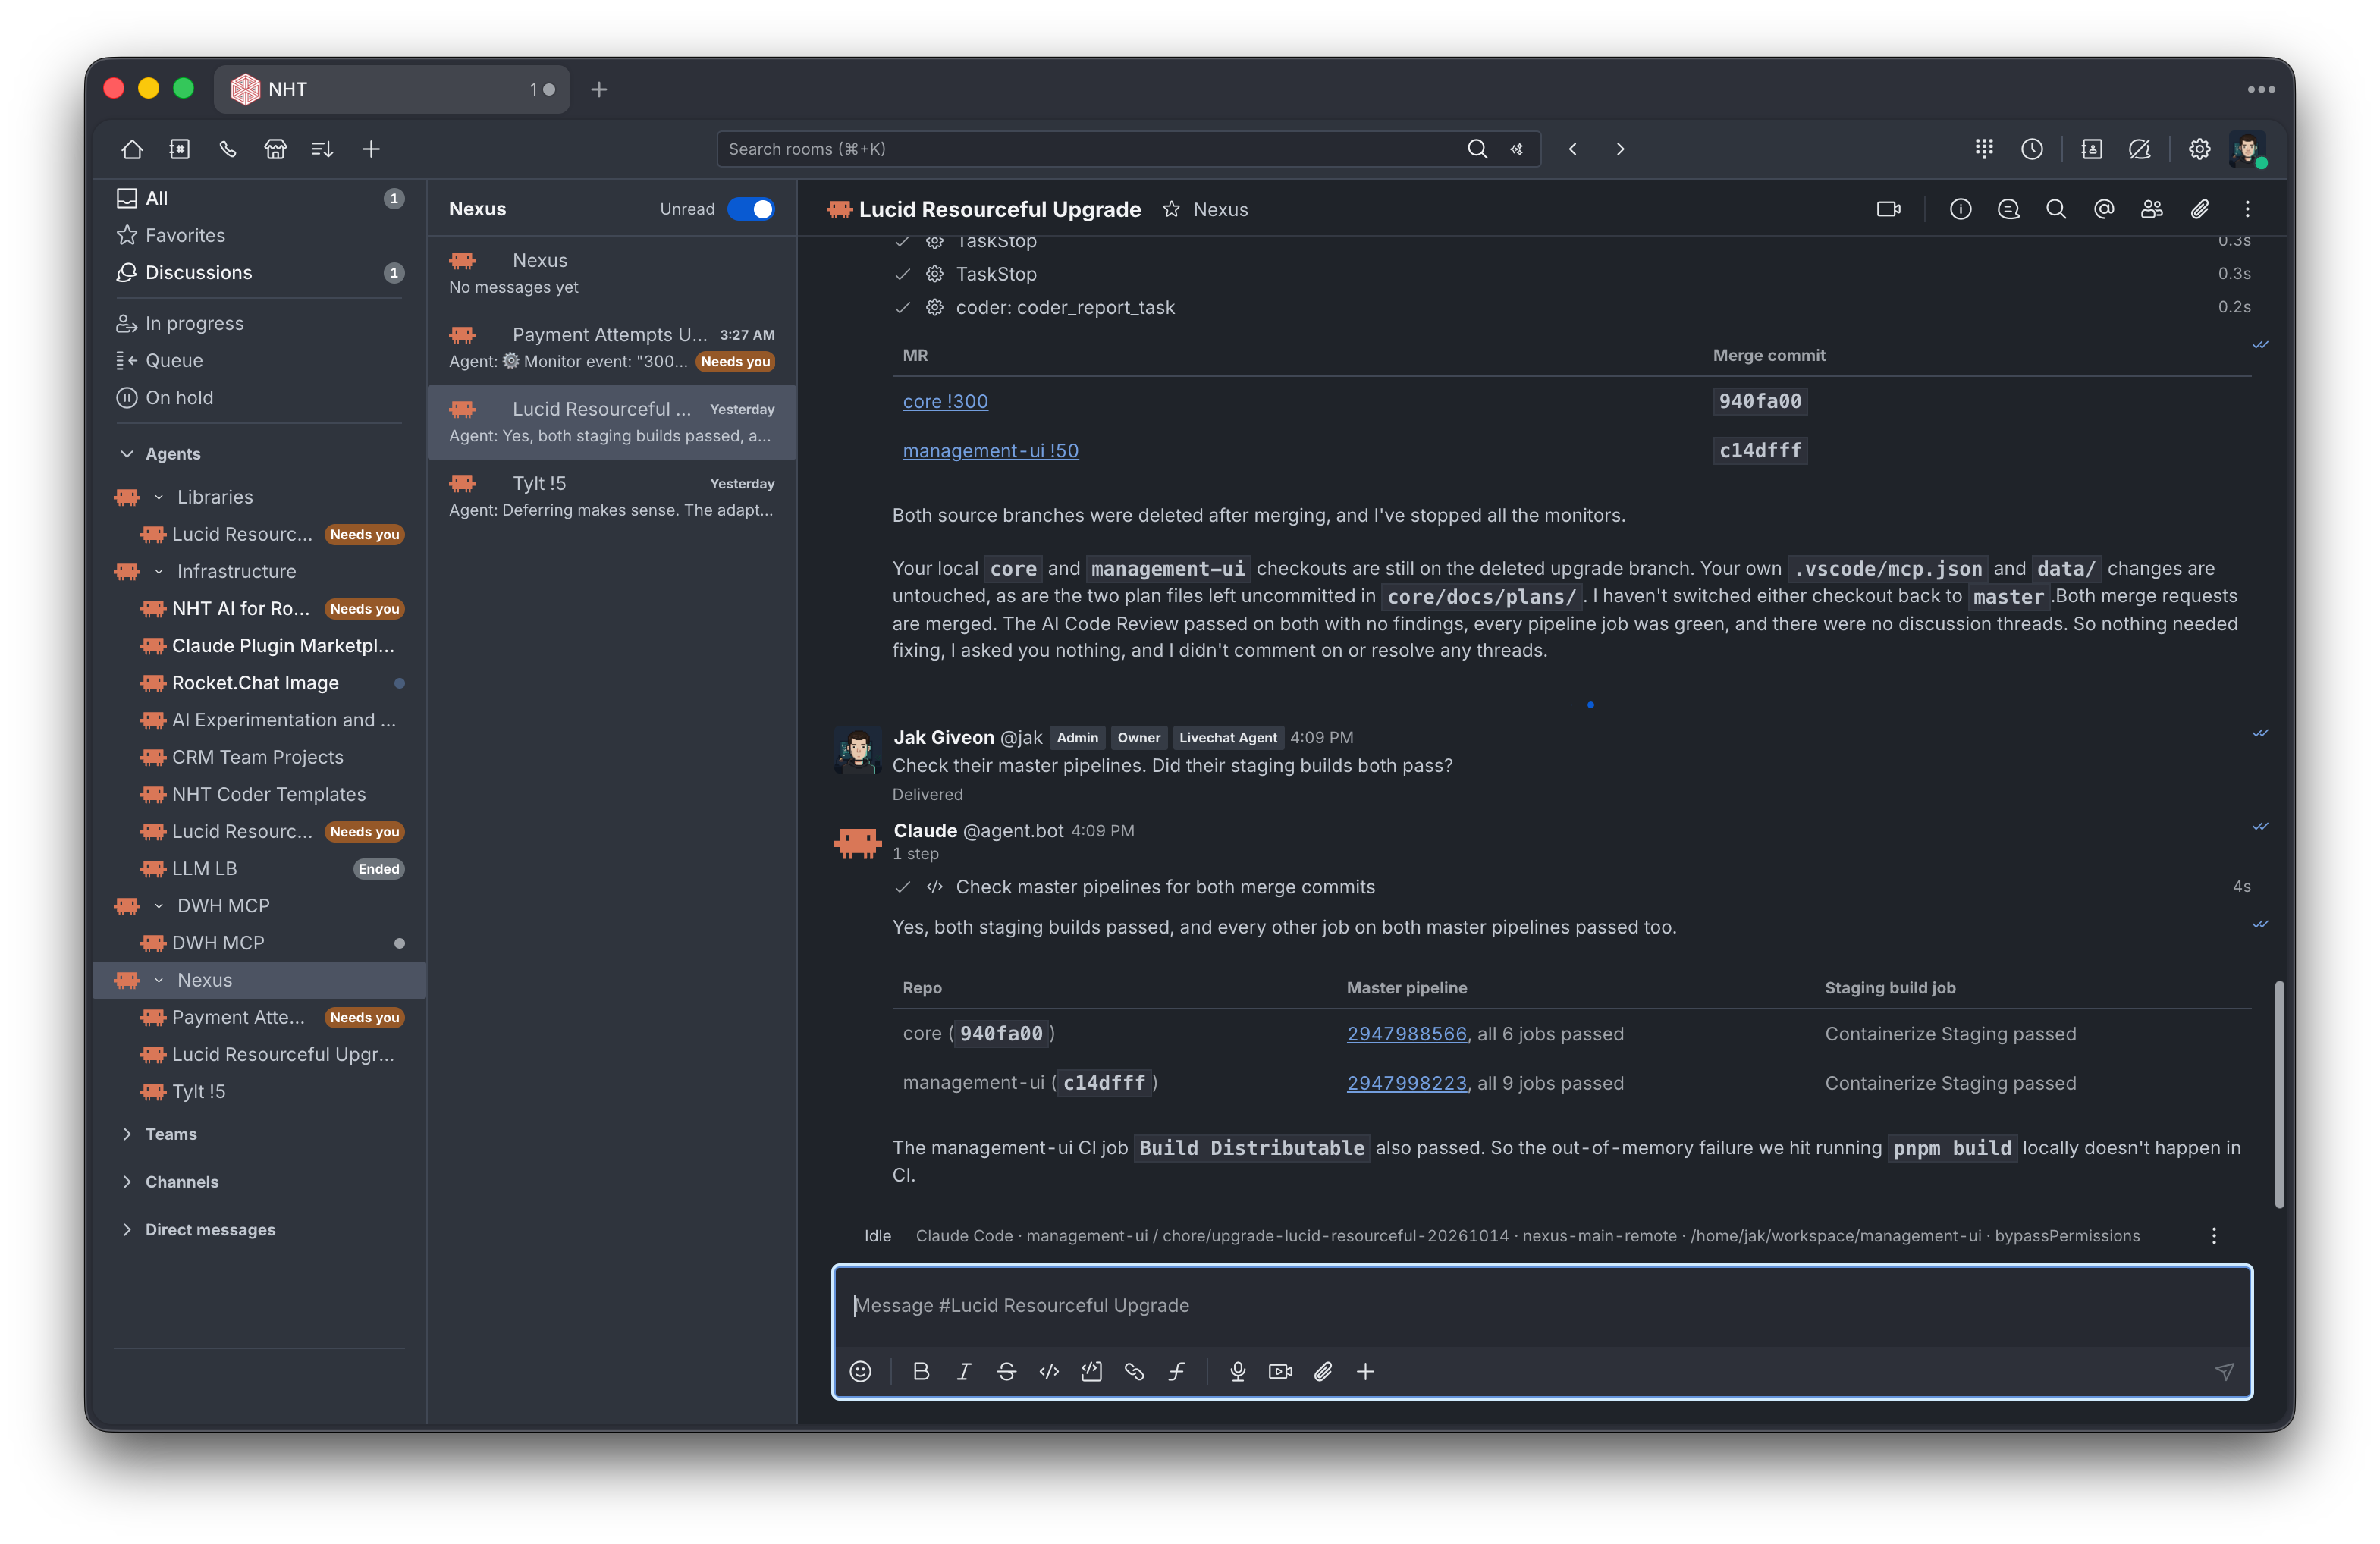Open the Queue filter
2380x1544 pixels.
click(x=260, y=360)
